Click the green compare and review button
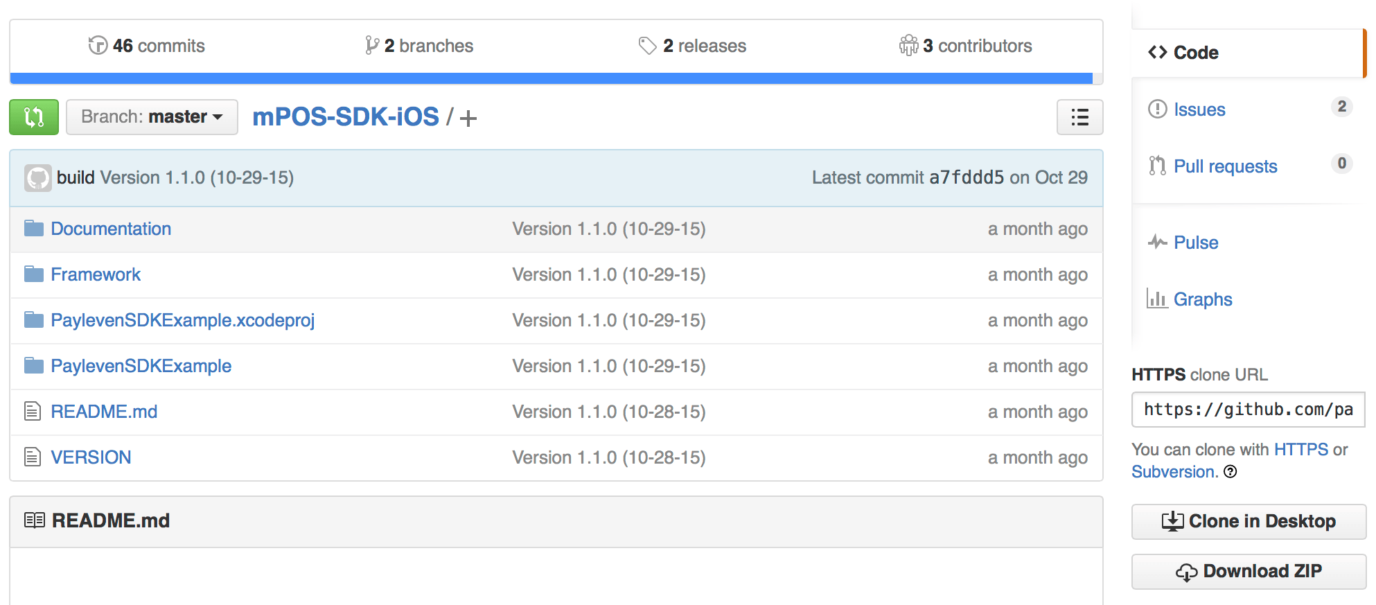The image size is (1376, 605). click(x=34, y=117)
